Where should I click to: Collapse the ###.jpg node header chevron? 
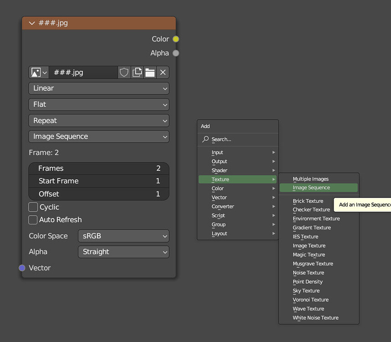(31, 23)
